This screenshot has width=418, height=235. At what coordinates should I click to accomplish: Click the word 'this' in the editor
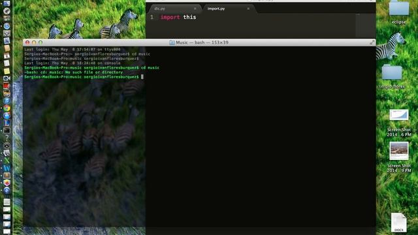click(189, 17)
